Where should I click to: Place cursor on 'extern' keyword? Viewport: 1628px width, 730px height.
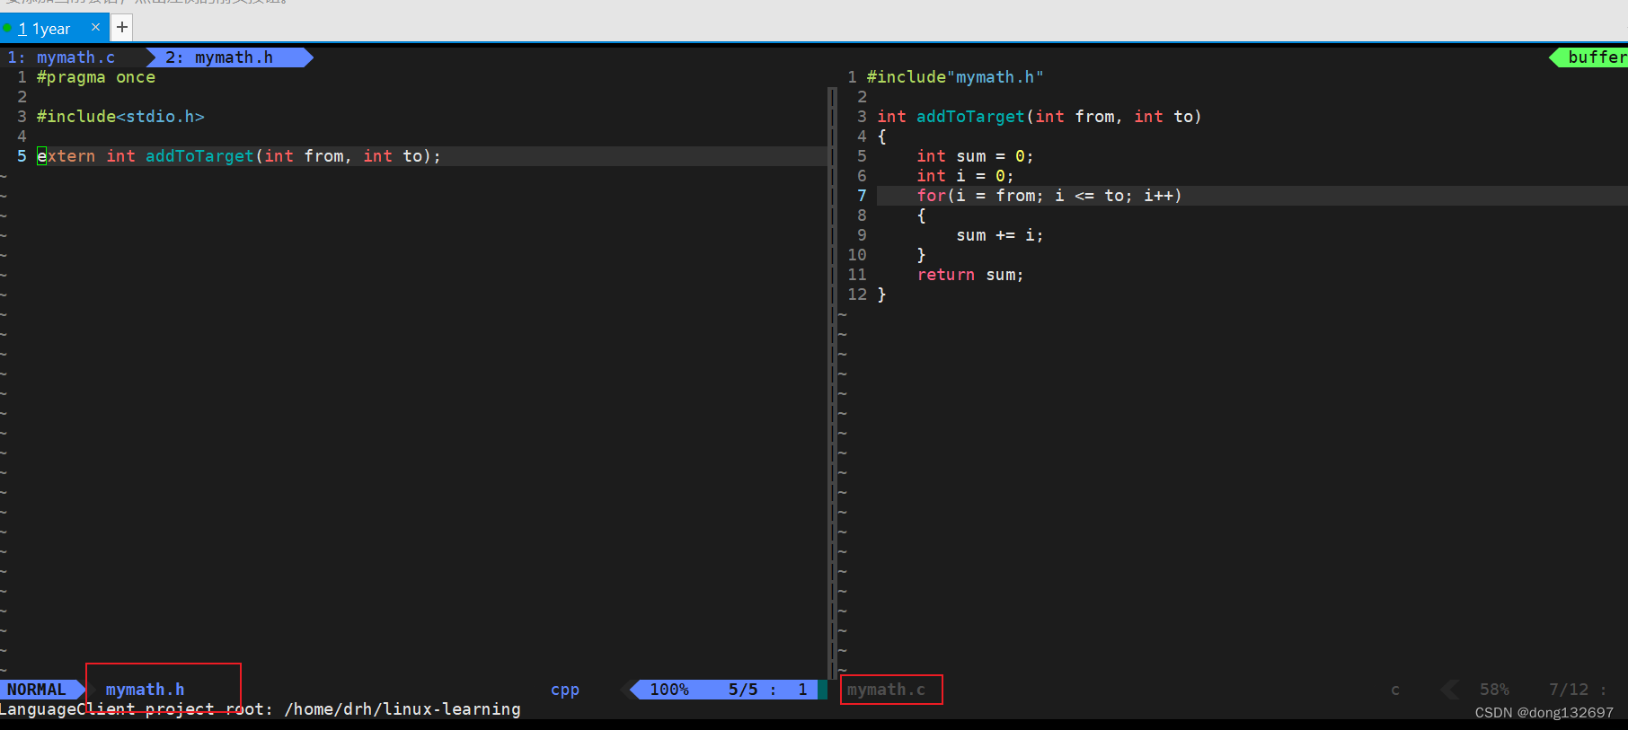click(x=66, y=156)
